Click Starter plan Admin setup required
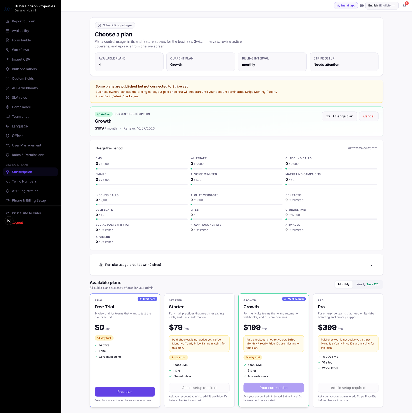The width and height of the screenshot is (412, 413). coord(199,388)
